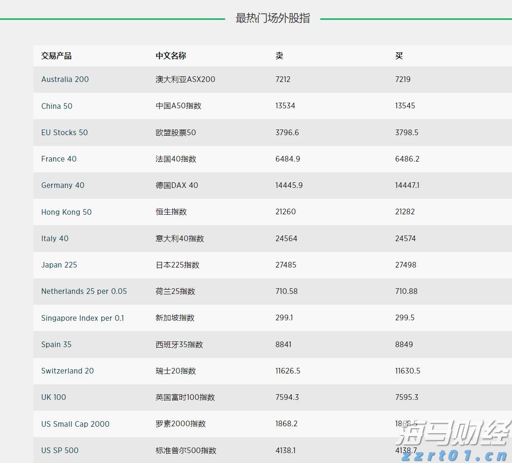Select the US Small Cap 2000 entry
This screenshot has width=512, height=463.
pos(75,423)
